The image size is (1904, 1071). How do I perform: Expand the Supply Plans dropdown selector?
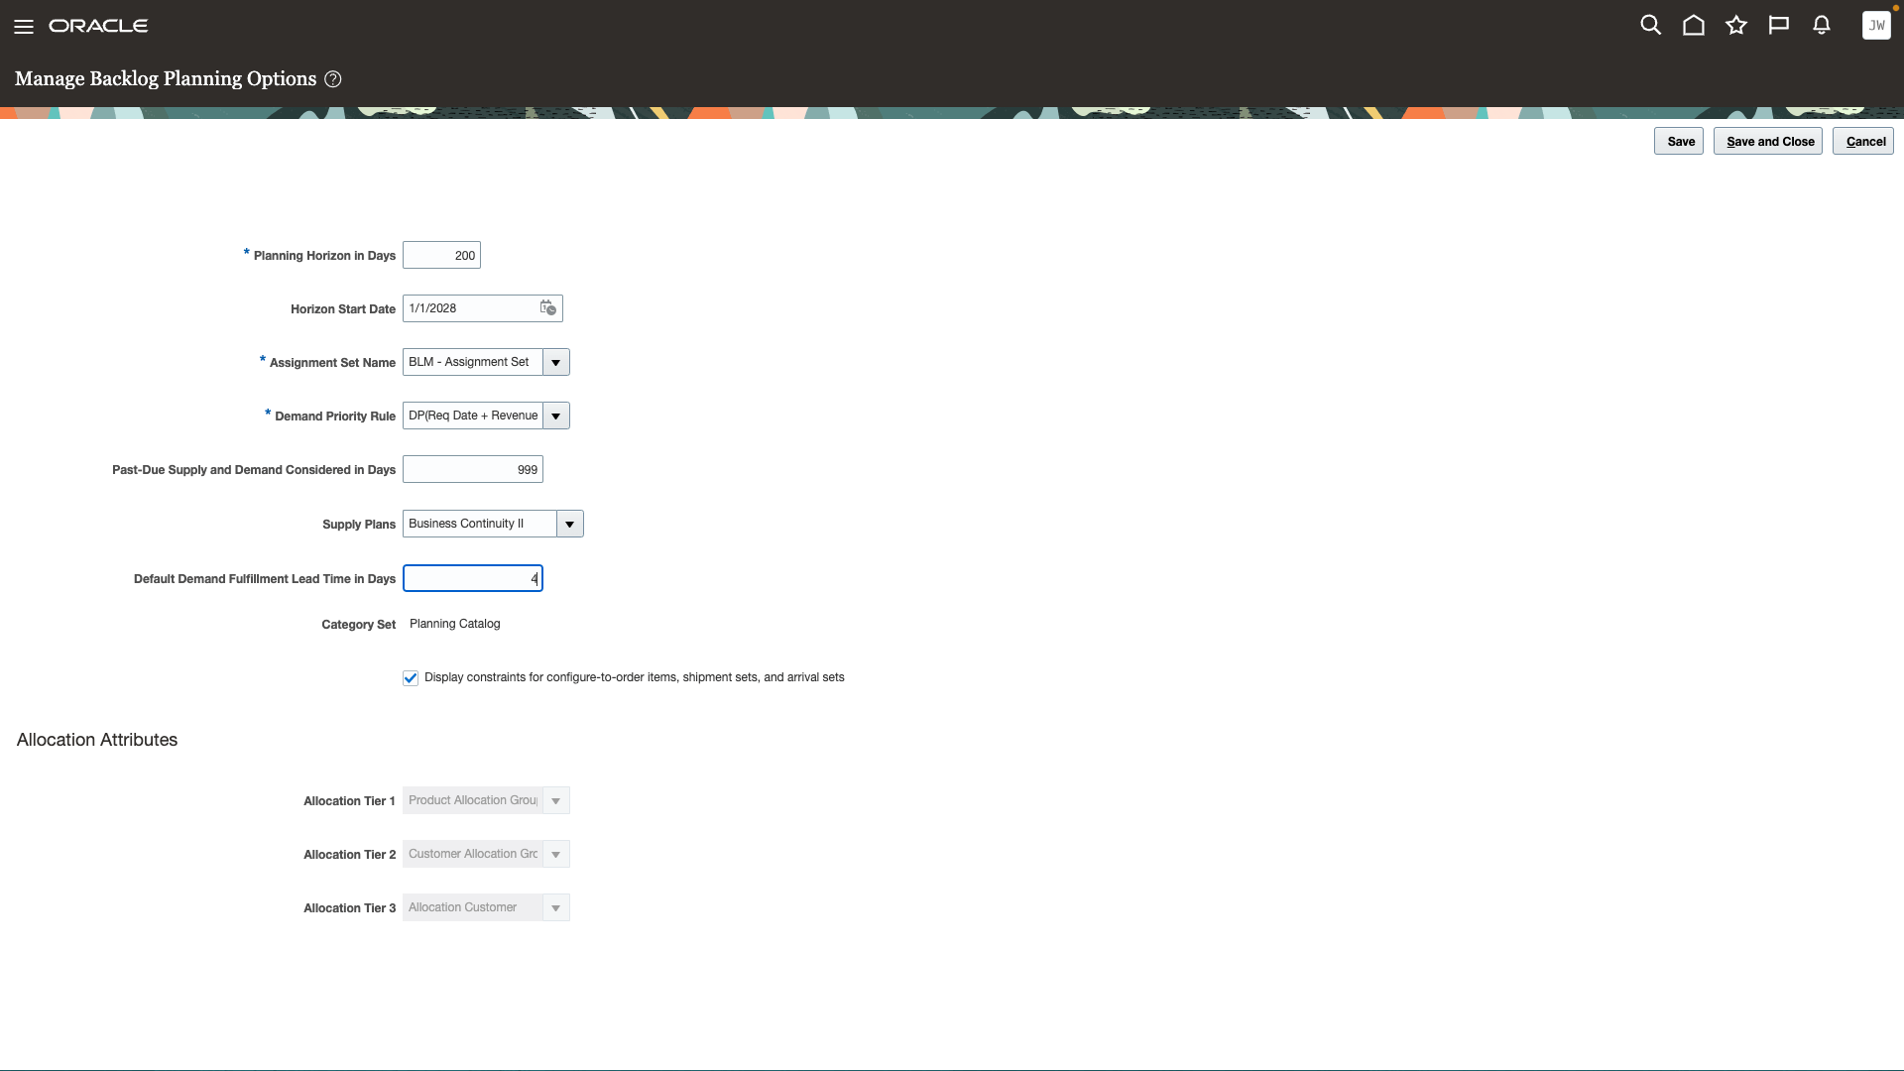pyautogui.click(x=569, y=523)
